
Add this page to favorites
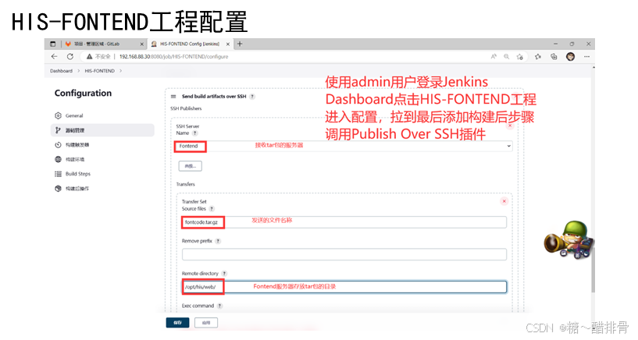(519, 57)
